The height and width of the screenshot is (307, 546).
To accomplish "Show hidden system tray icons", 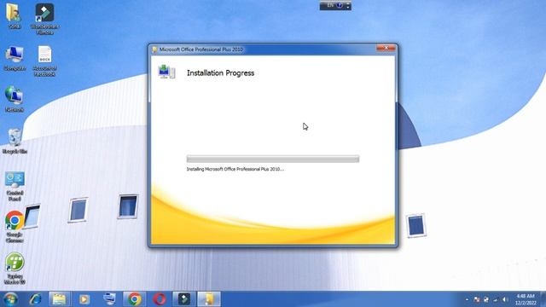I will point(467,299).
